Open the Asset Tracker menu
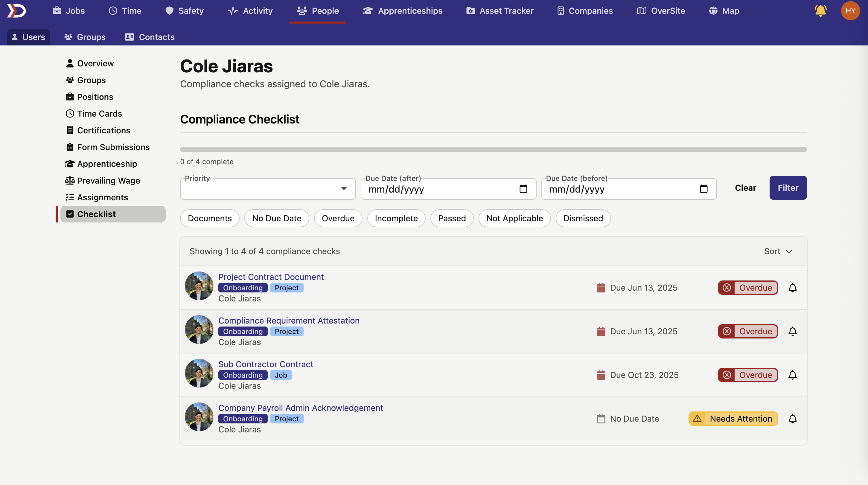 [x=500, y=11]
